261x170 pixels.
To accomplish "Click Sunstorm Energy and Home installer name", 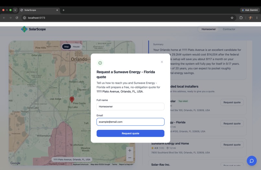I will coord(170,143).
